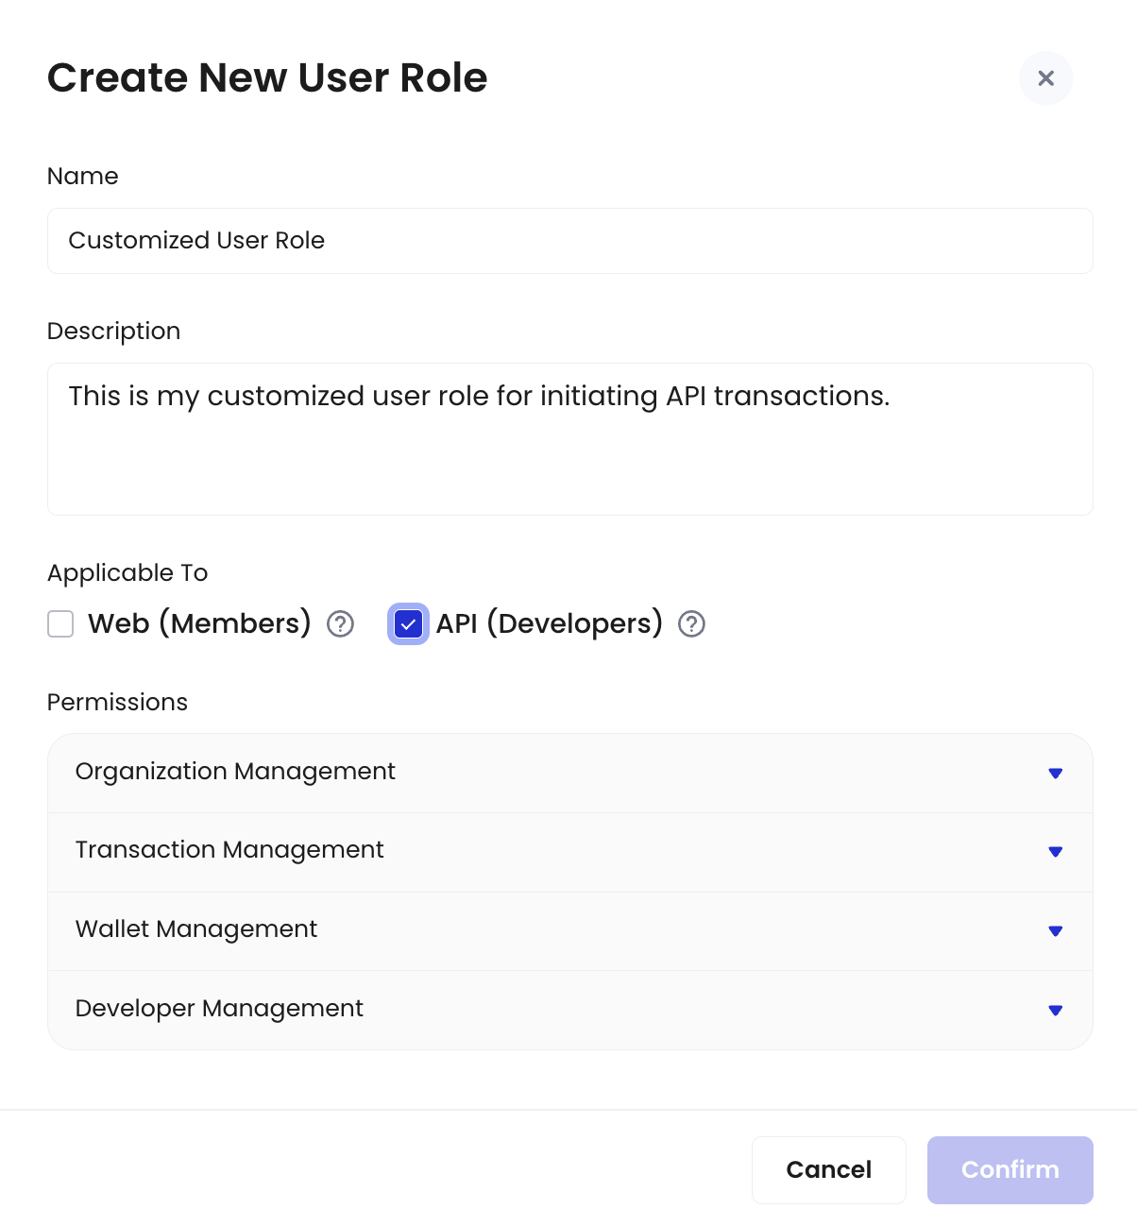Image resolution: width=1137 pixels, height=1226 pixels.
Task: Expand Wallet Management arrow
Action: click(1056, 931)
